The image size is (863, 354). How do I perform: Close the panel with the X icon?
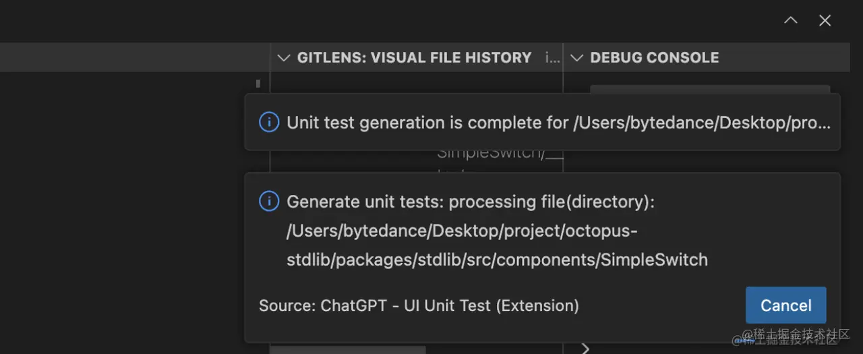pos(825,21)
